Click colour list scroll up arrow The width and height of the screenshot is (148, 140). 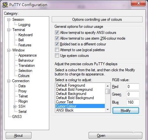click(108, 86)
